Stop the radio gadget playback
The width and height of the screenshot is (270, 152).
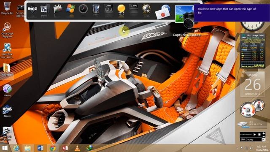(259, 134)
